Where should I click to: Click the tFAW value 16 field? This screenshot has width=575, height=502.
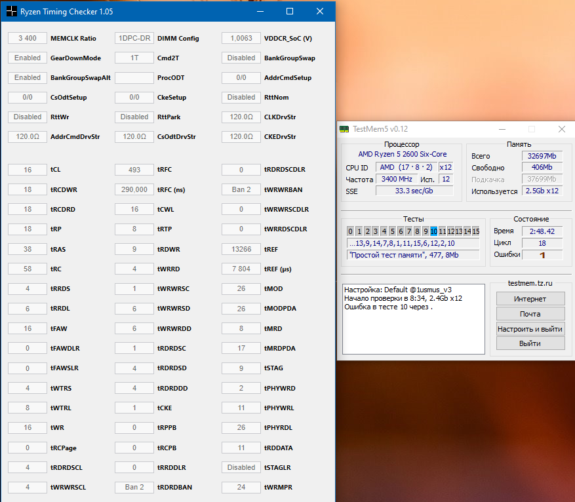point(28,328)
